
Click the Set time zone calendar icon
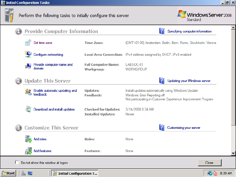pyautogui.click(x=28, y=43)
